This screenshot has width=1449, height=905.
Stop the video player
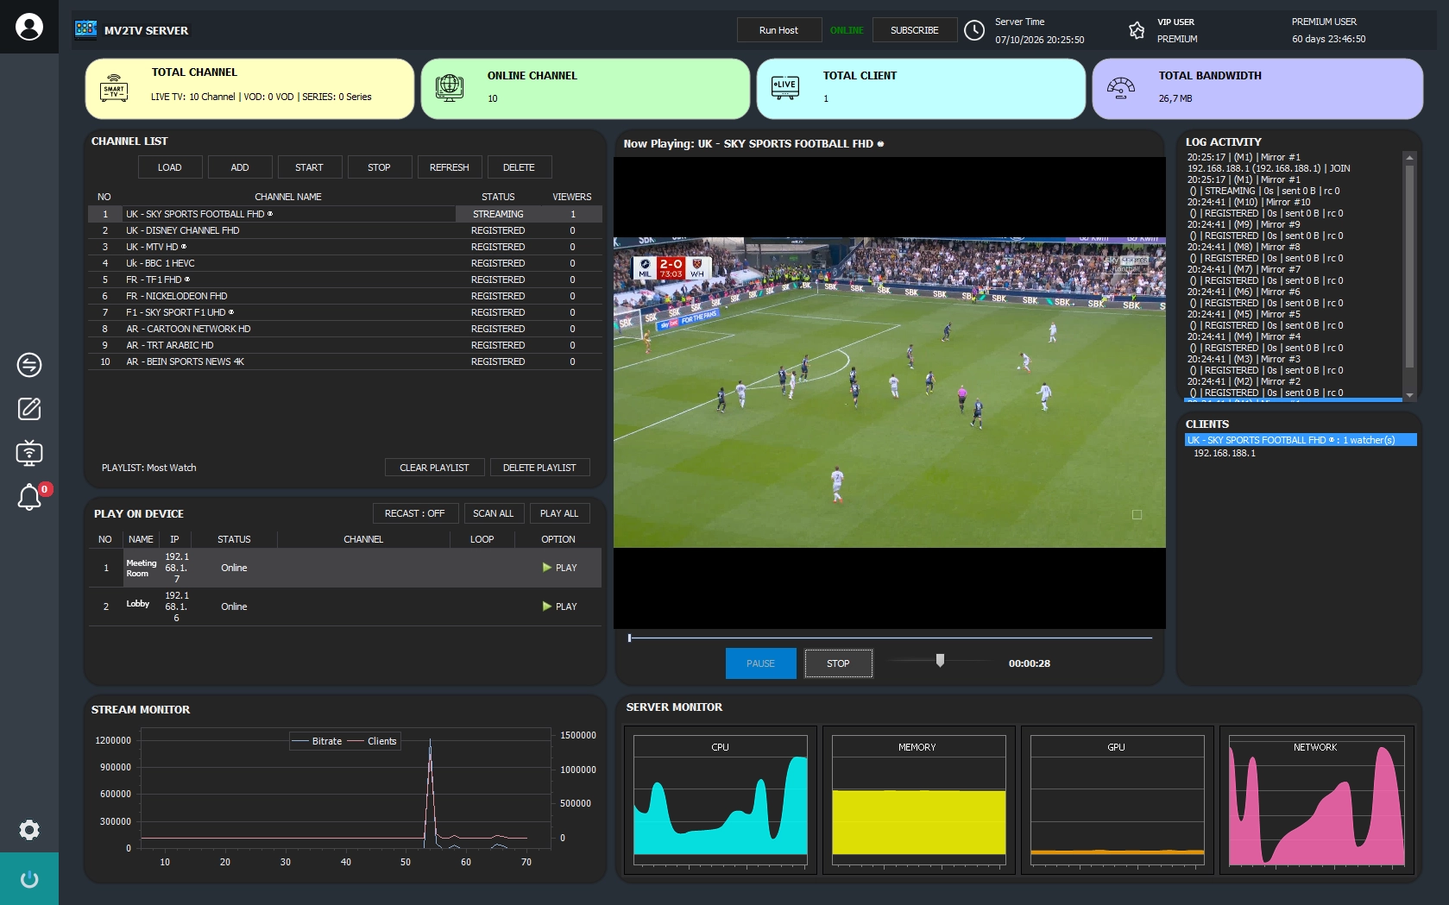838,663
